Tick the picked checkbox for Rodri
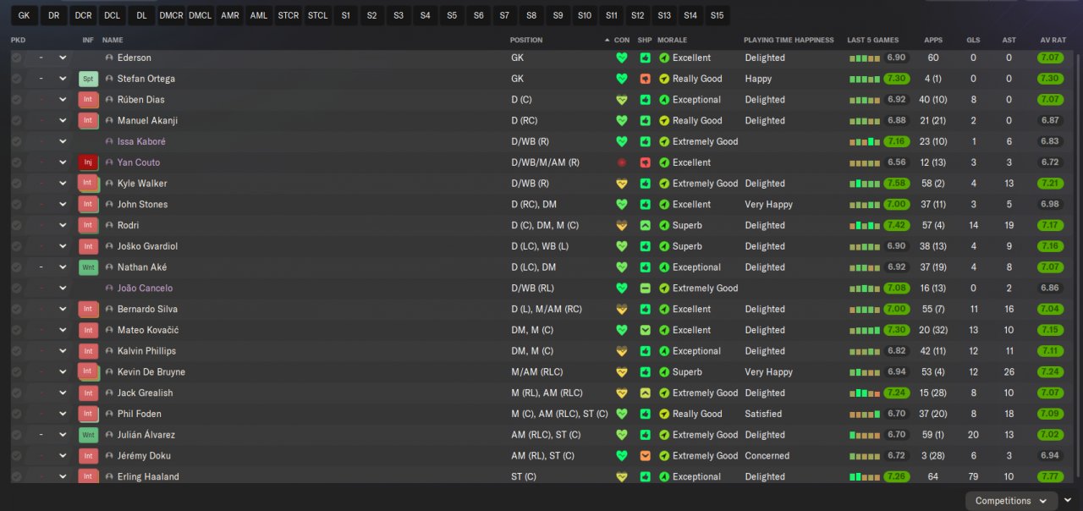The image size is (1083, 511). click(16, 226)
